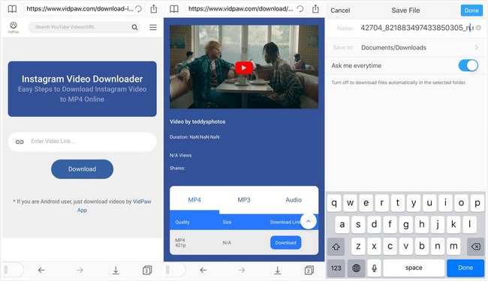Image resolution: width=488 pixels, height=281 pixels.
Task: Open tabs switcher in middle bottom toolbar
Action: pyautogui.click(x=309, y=270)
